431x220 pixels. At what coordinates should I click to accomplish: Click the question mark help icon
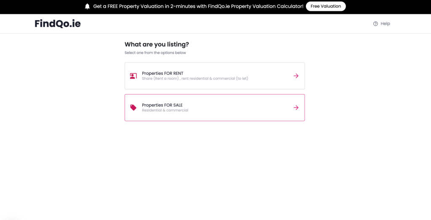click(x=375, y=24)
